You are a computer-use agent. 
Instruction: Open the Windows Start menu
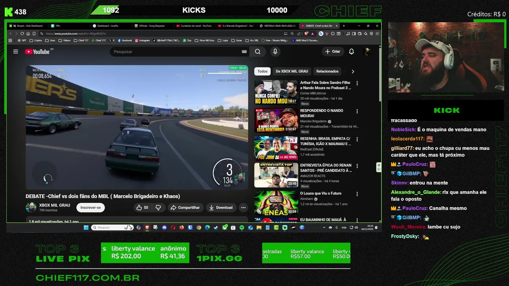click(x=86, y=228)
